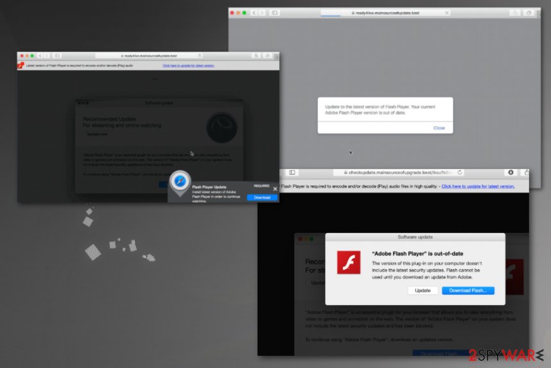Click 'Software update' dialog title bar
The width and height of the screenshot is (551, 368).
point(415,237)
